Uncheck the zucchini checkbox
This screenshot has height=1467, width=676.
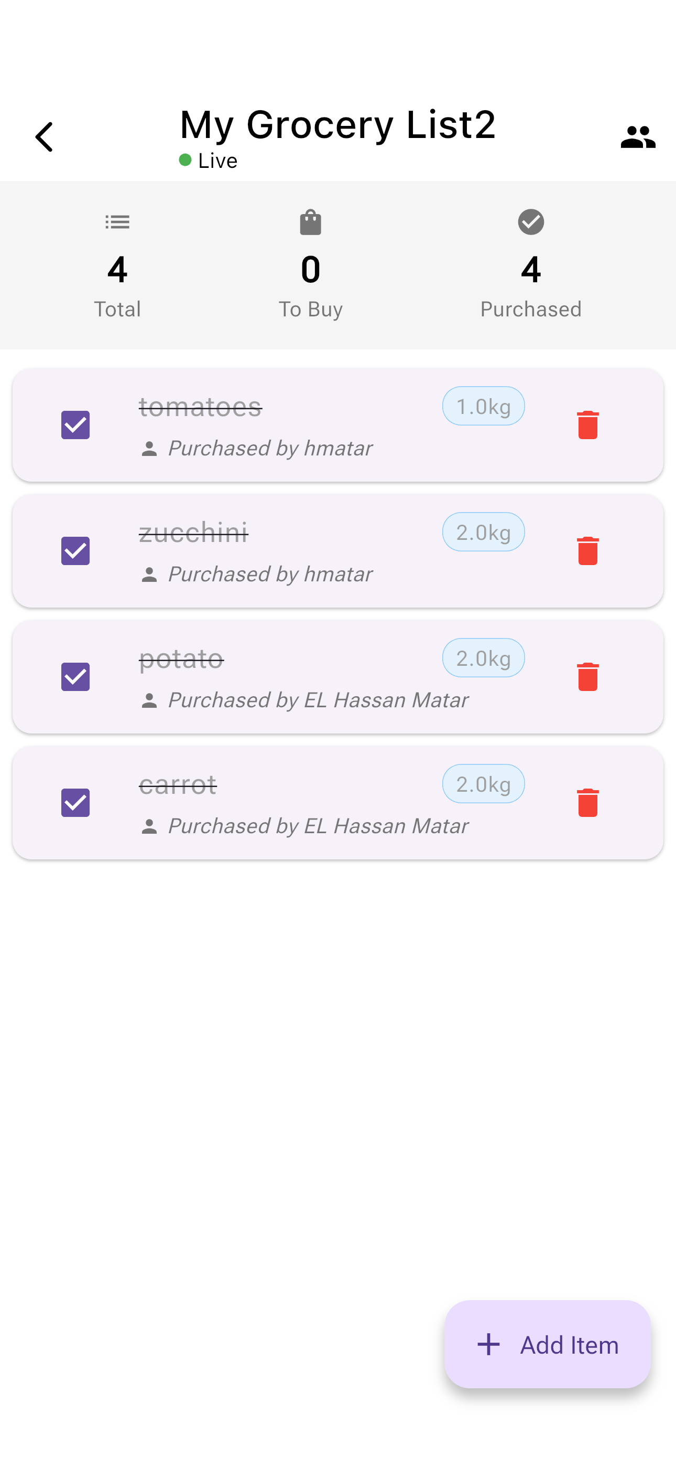coord(74,550)
